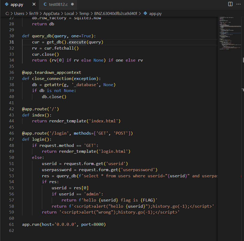Click 'return db' on line 28
This screenshot has width=244, height=241.
coord(43,24)
